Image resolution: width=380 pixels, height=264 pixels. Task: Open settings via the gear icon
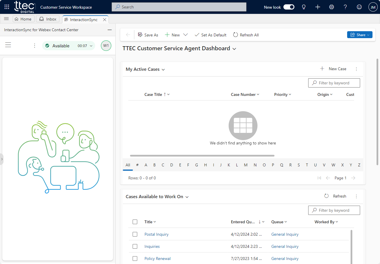point(332,7)
